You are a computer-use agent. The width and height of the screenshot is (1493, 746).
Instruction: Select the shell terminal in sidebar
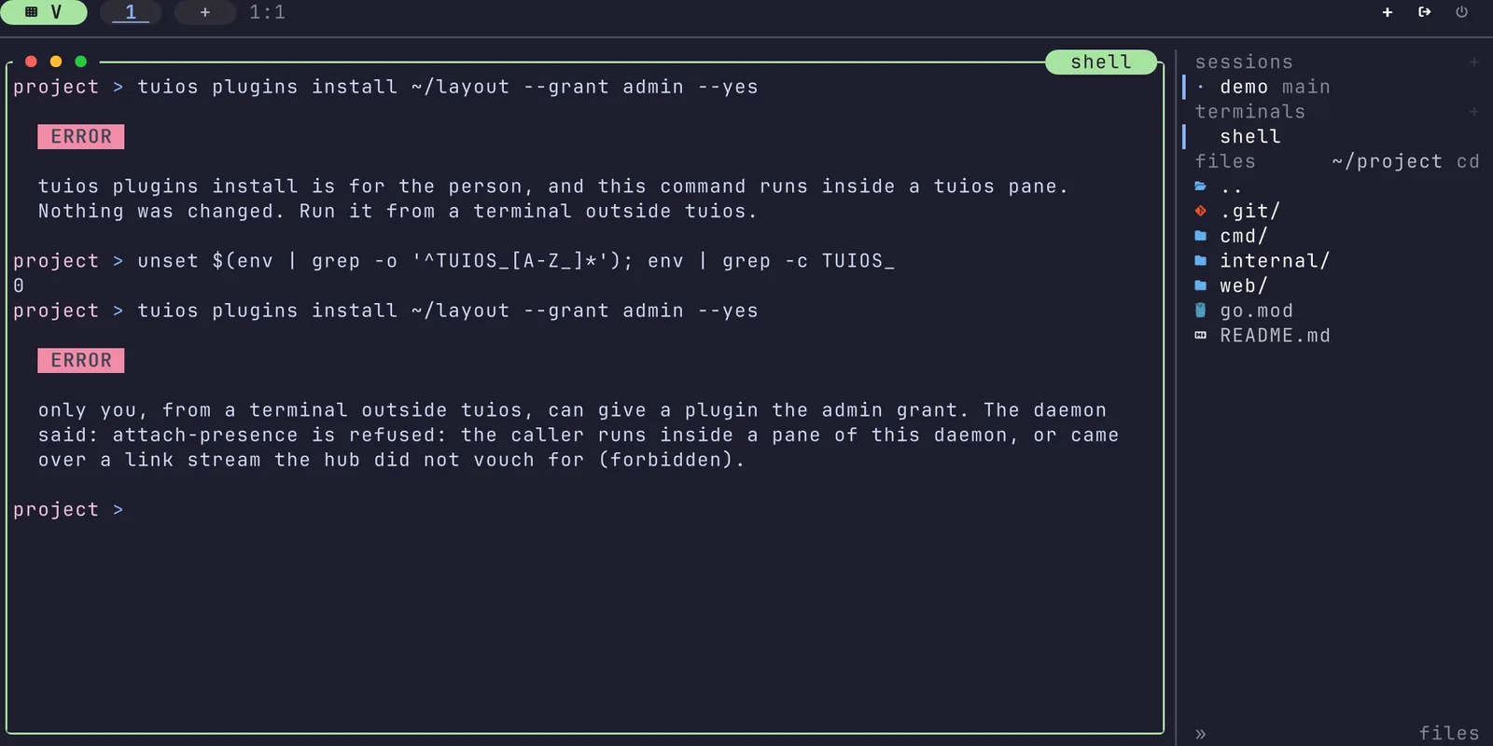tap(1333, 136)
